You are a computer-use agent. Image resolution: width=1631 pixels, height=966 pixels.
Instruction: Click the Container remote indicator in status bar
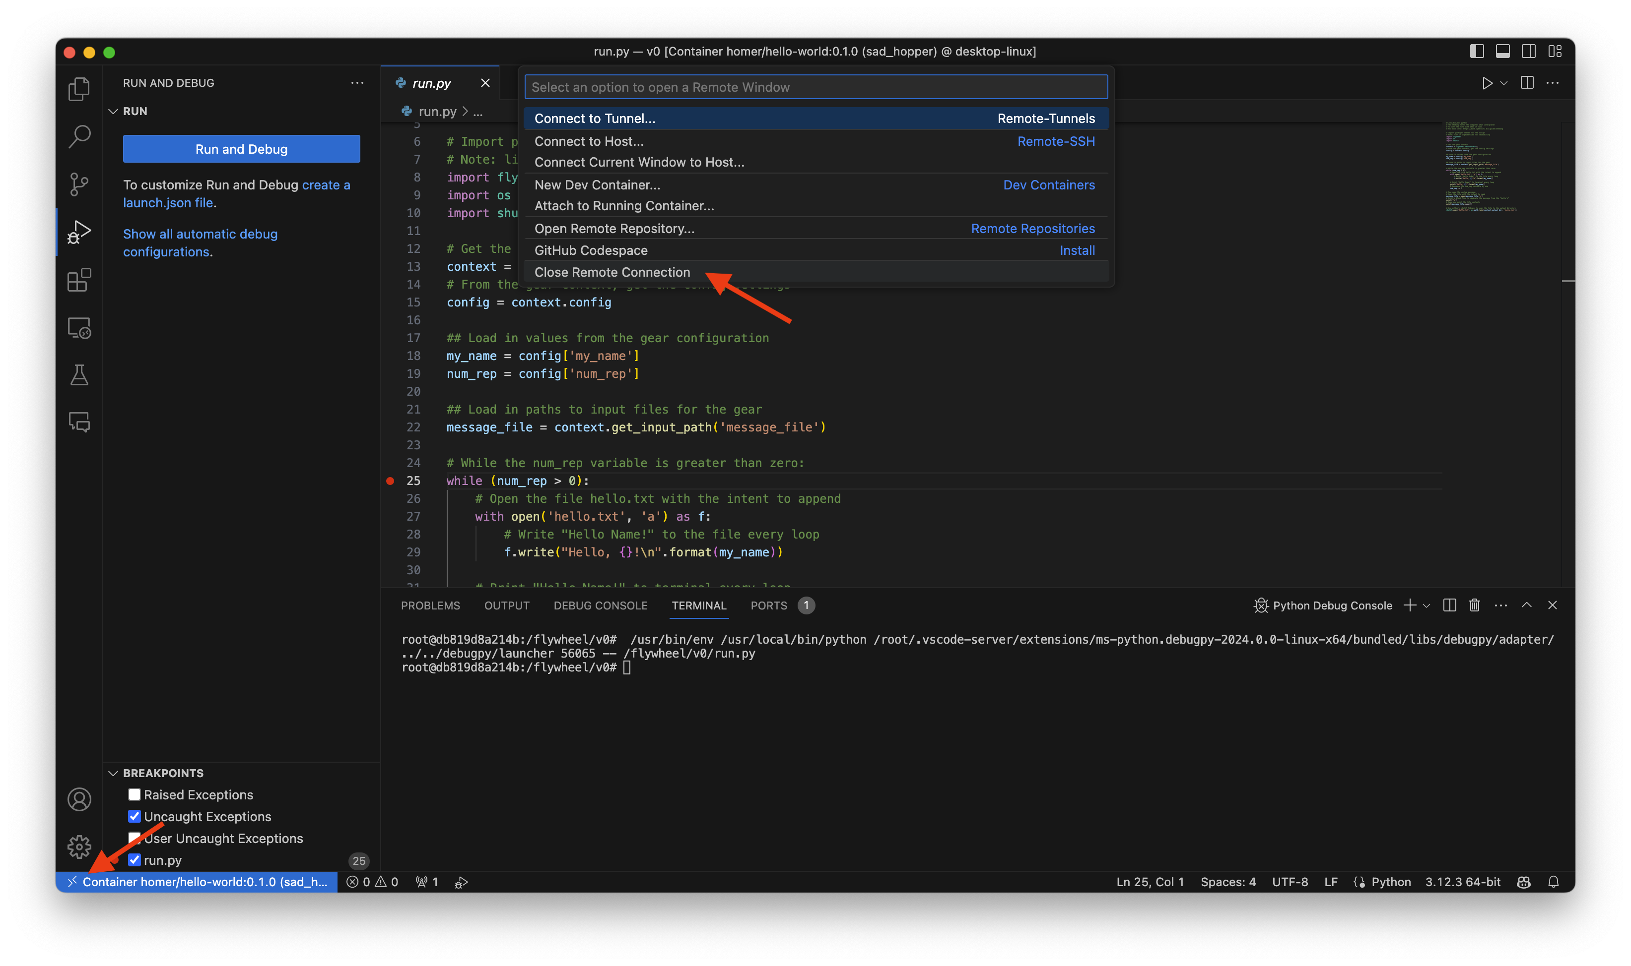197,882
